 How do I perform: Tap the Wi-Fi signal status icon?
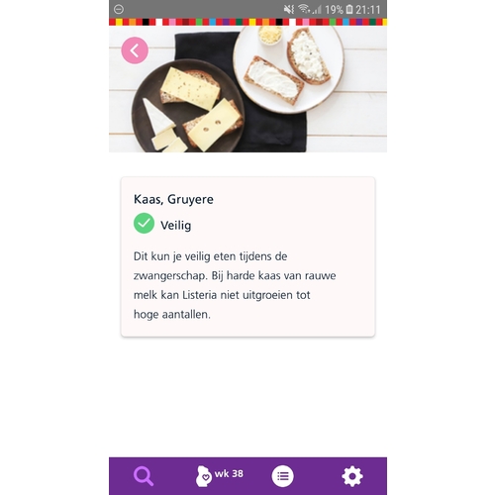click(304, 9)
